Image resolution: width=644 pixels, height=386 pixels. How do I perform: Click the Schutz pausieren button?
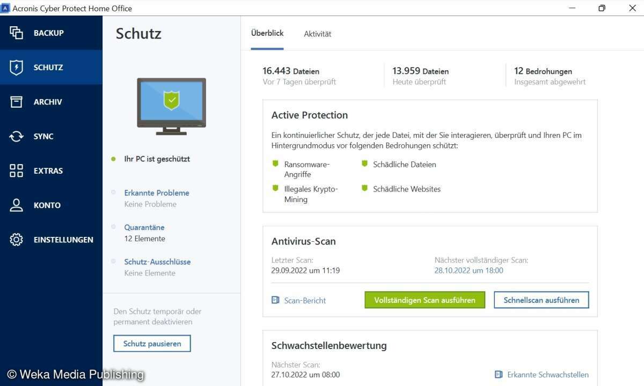point(152,344)
